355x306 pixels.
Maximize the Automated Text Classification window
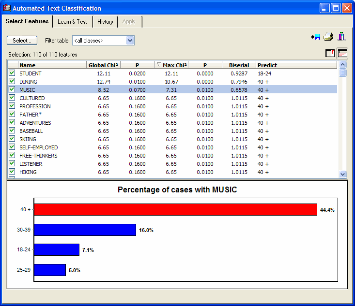pyautogui.click(x=336, y=8)
